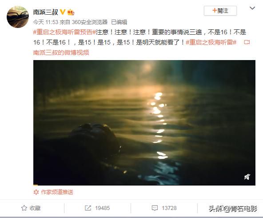Unmute the video with speaker icon

[x=247, y=177]
